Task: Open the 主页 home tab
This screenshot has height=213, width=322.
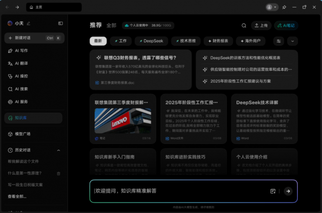Action: [x=54, y=7]
